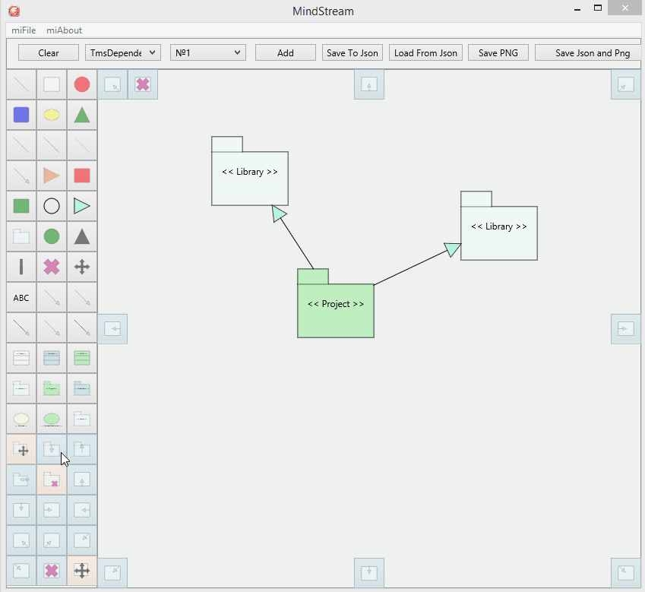This screenshot has height=592, width=645.
Task: Select the white rounded rectangle tool
Action: pyautogui.click(x=52, y=84)
